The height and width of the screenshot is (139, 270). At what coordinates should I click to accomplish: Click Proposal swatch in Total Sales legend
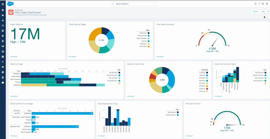pos(148,41)
